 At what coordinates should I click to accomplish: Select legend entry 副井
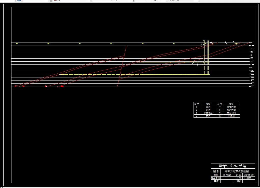click(x=208, y=110)
